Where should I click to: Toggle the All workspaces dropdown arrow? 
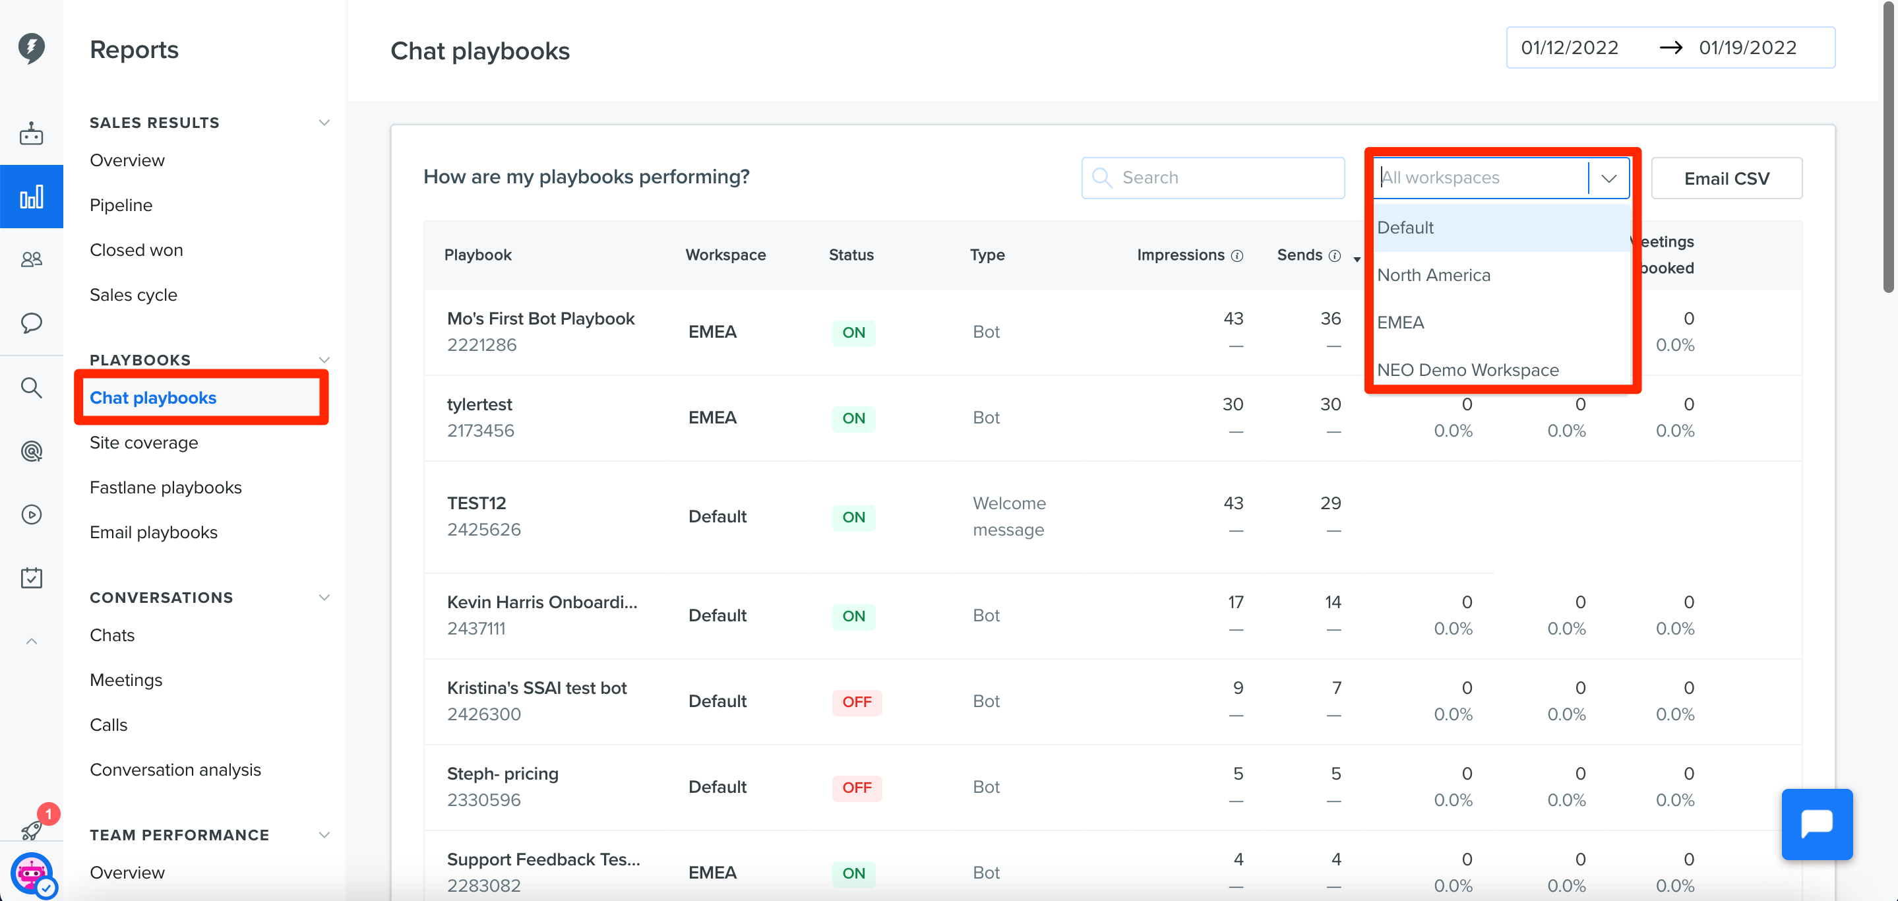click(1608, 178)
